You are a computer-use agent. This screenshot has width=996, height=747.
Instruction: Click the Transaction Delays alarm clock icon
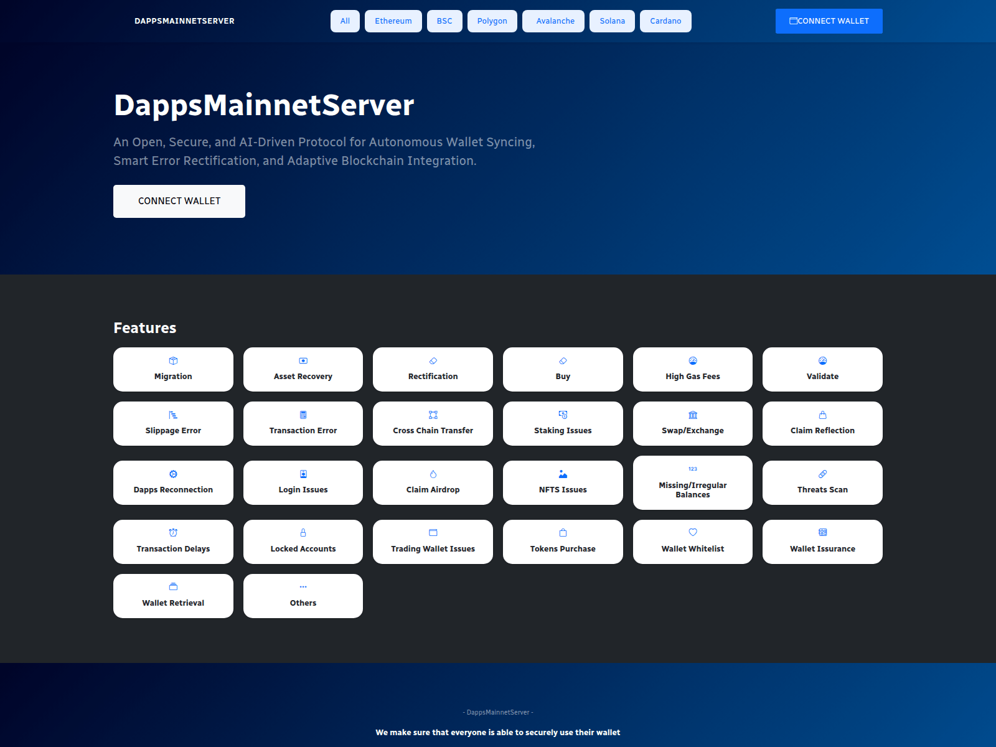[x=173, y=533]
